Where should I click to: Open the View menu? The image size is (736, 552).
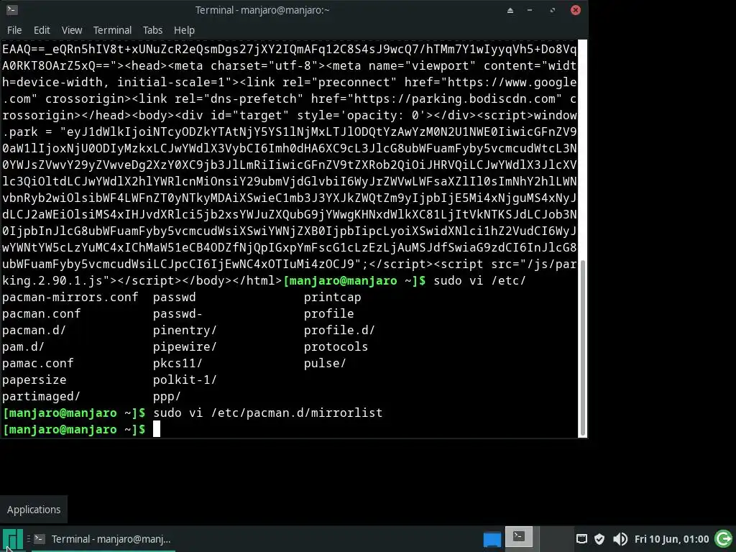click(x=72, y=30)
